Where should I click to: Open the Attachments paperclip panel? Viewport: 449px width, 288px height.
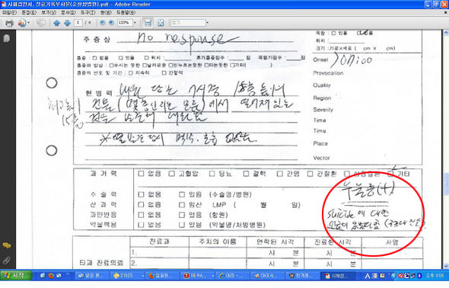tap(6, 261)
